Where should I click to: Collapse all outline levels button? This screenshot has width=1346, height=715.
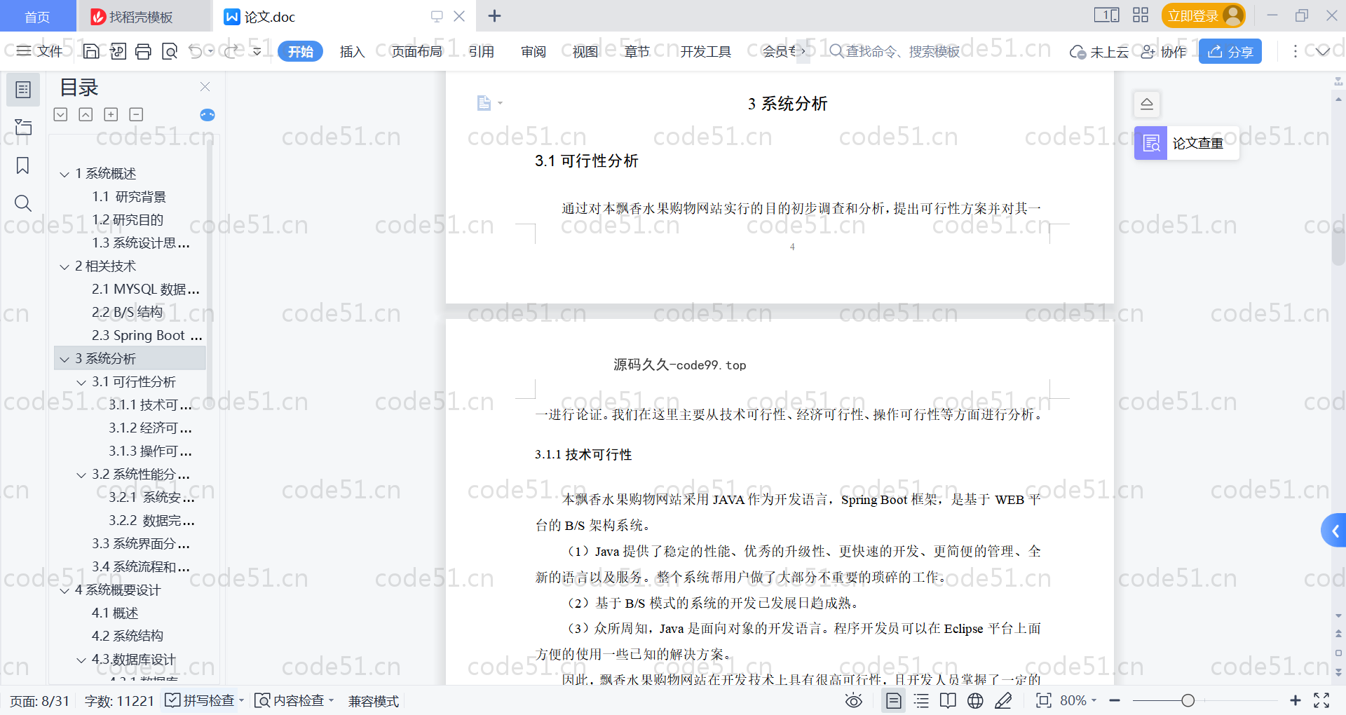[86, 114]
